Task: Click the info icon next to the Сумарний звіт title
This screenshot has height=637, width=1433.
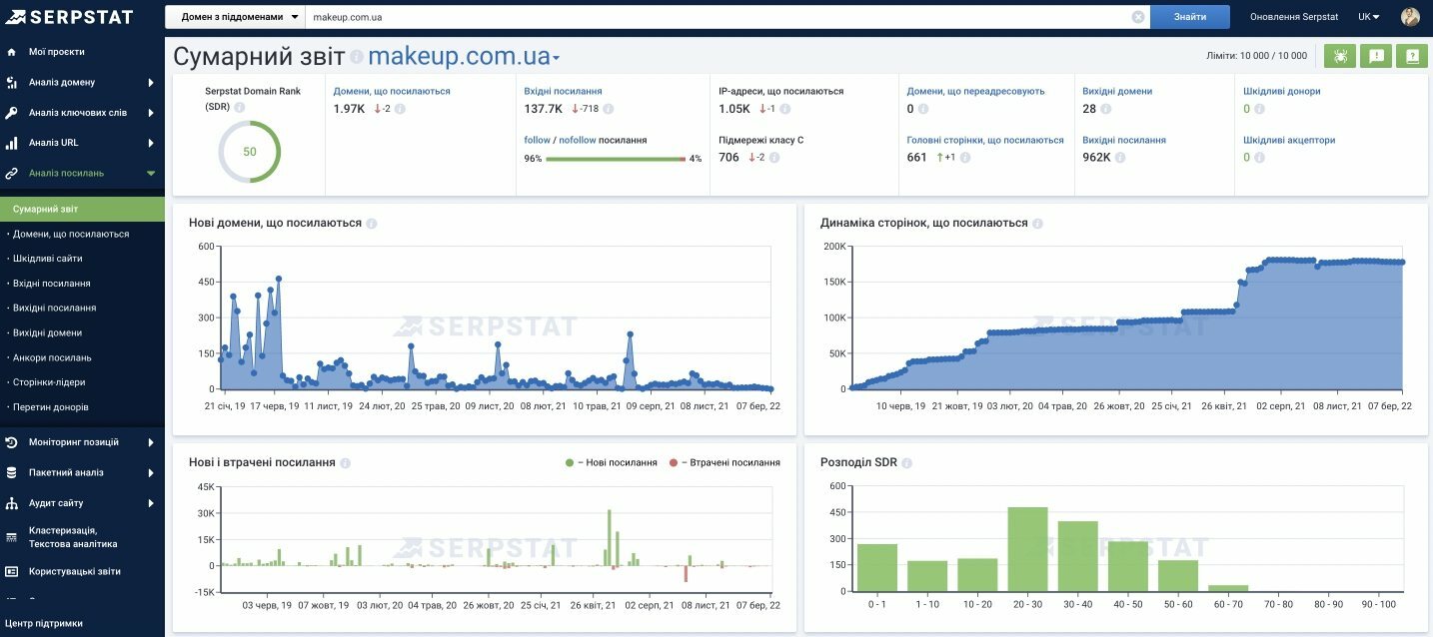Action: [357, 58]
